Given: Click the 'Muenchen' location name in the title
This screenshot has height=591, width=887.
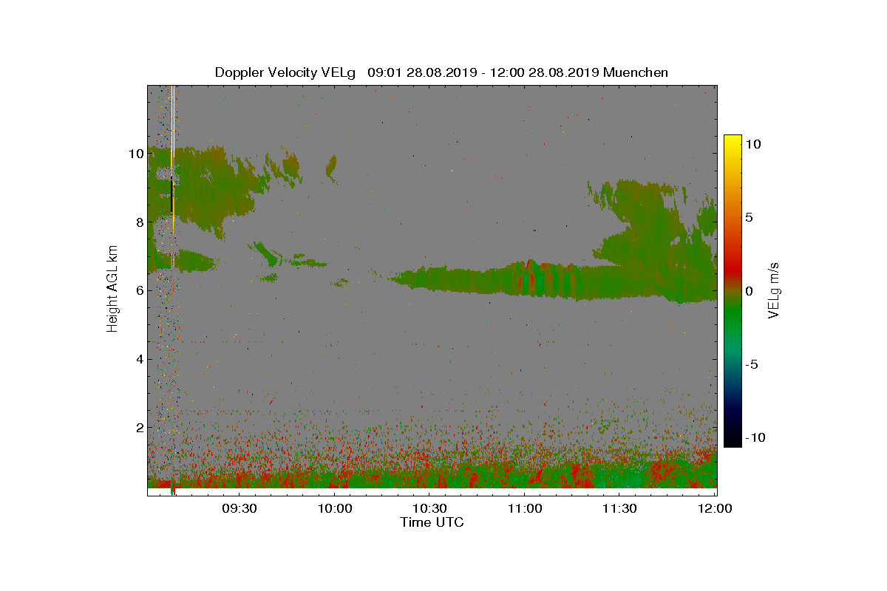Looking at the screenshot, I should 636,72.
